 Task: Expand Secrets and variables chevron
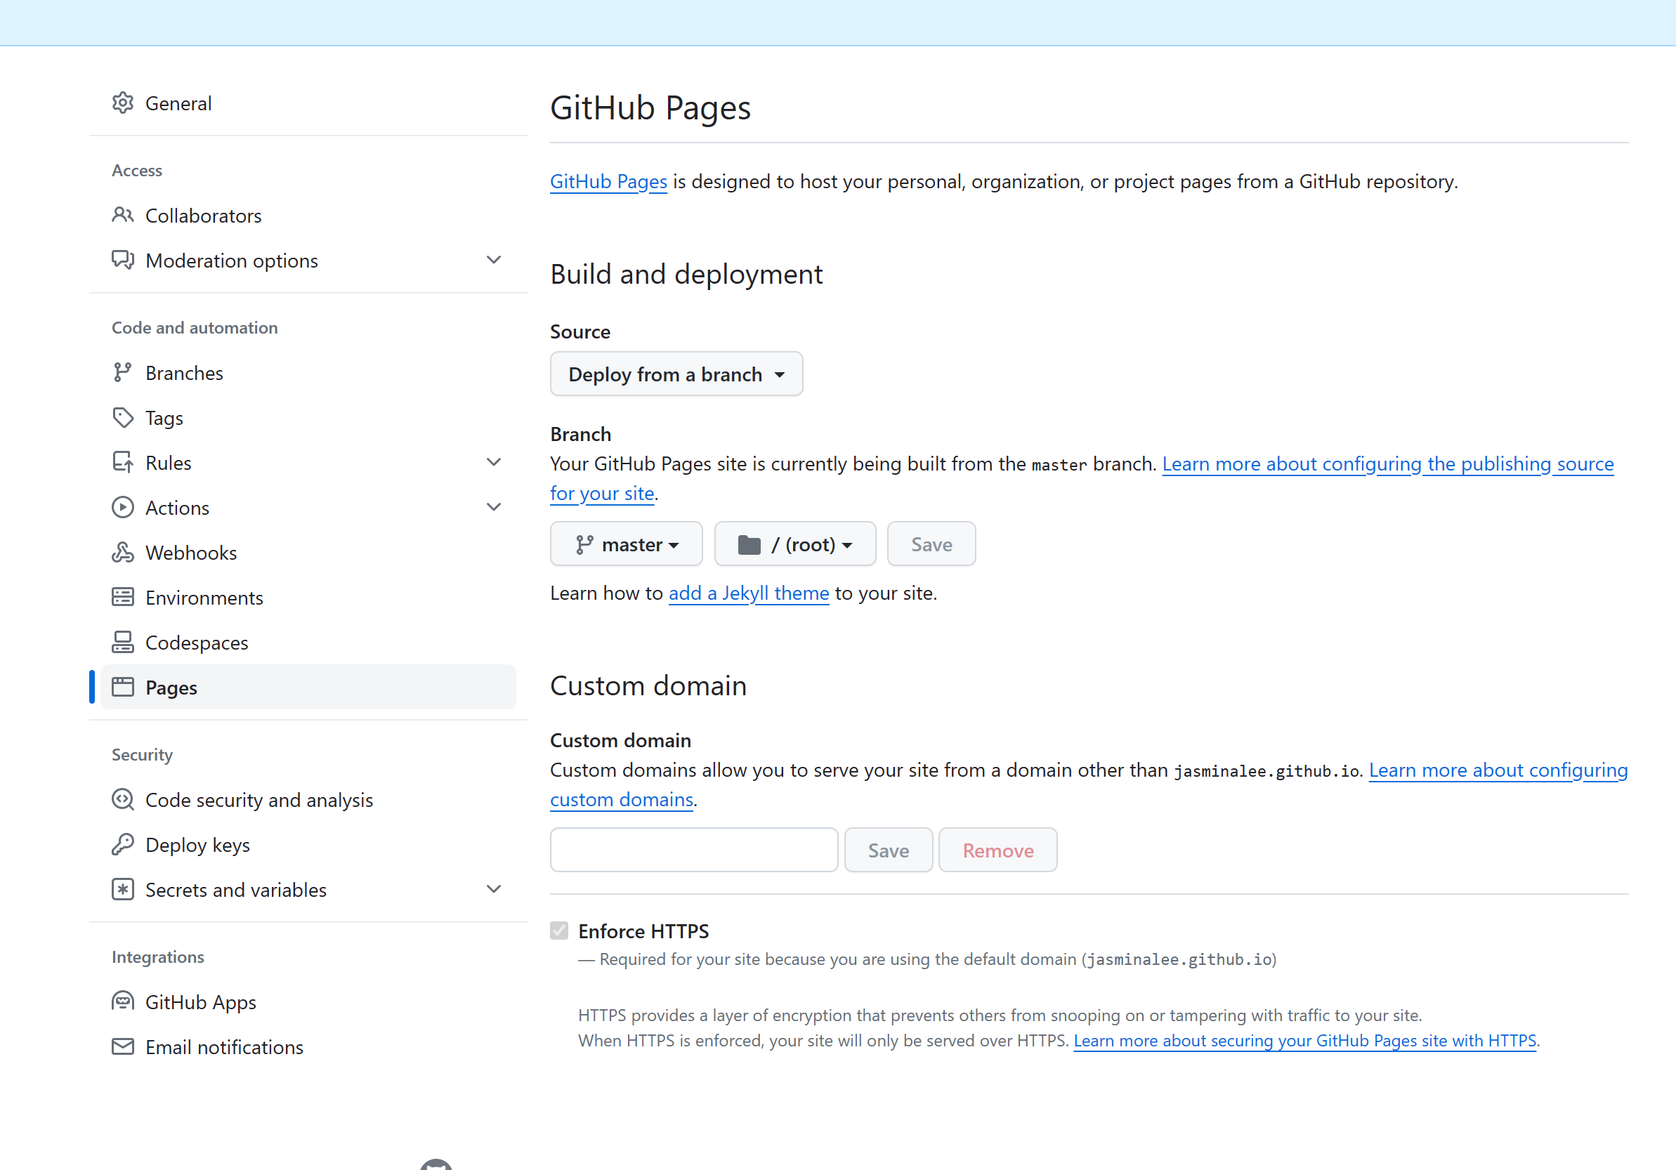[x=495, y=889]
